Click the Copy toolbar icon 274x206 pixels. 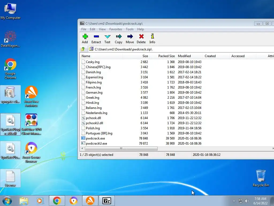[x=119, y=36]
